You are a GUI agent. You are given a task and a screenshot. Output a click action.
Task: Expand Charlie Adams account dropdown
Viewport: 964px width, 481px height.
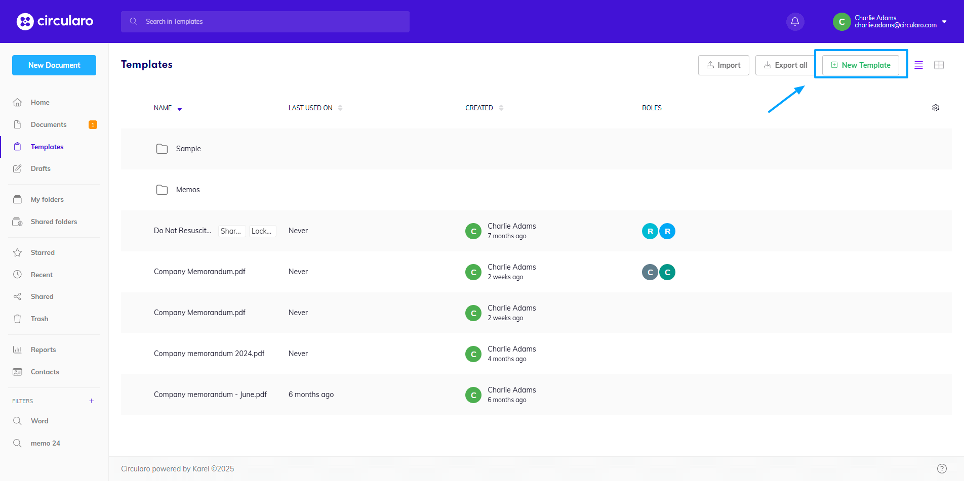(x=944, y=22)
